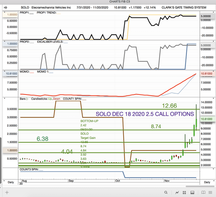
Task: Click the arrow icon beside the SOLO symbol
Action: (5, 7)
